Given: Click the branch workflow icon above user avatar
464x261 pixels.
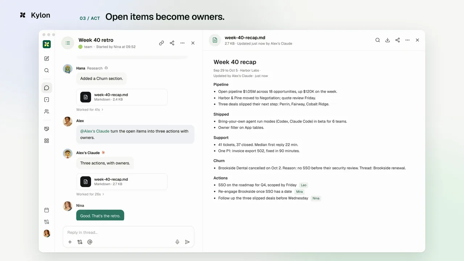Looking at the screenshot, I should point(46,222).
